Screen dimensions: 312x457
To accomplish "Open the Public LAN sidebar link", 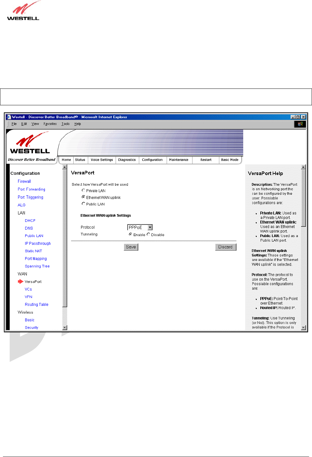I will [34, 236].
